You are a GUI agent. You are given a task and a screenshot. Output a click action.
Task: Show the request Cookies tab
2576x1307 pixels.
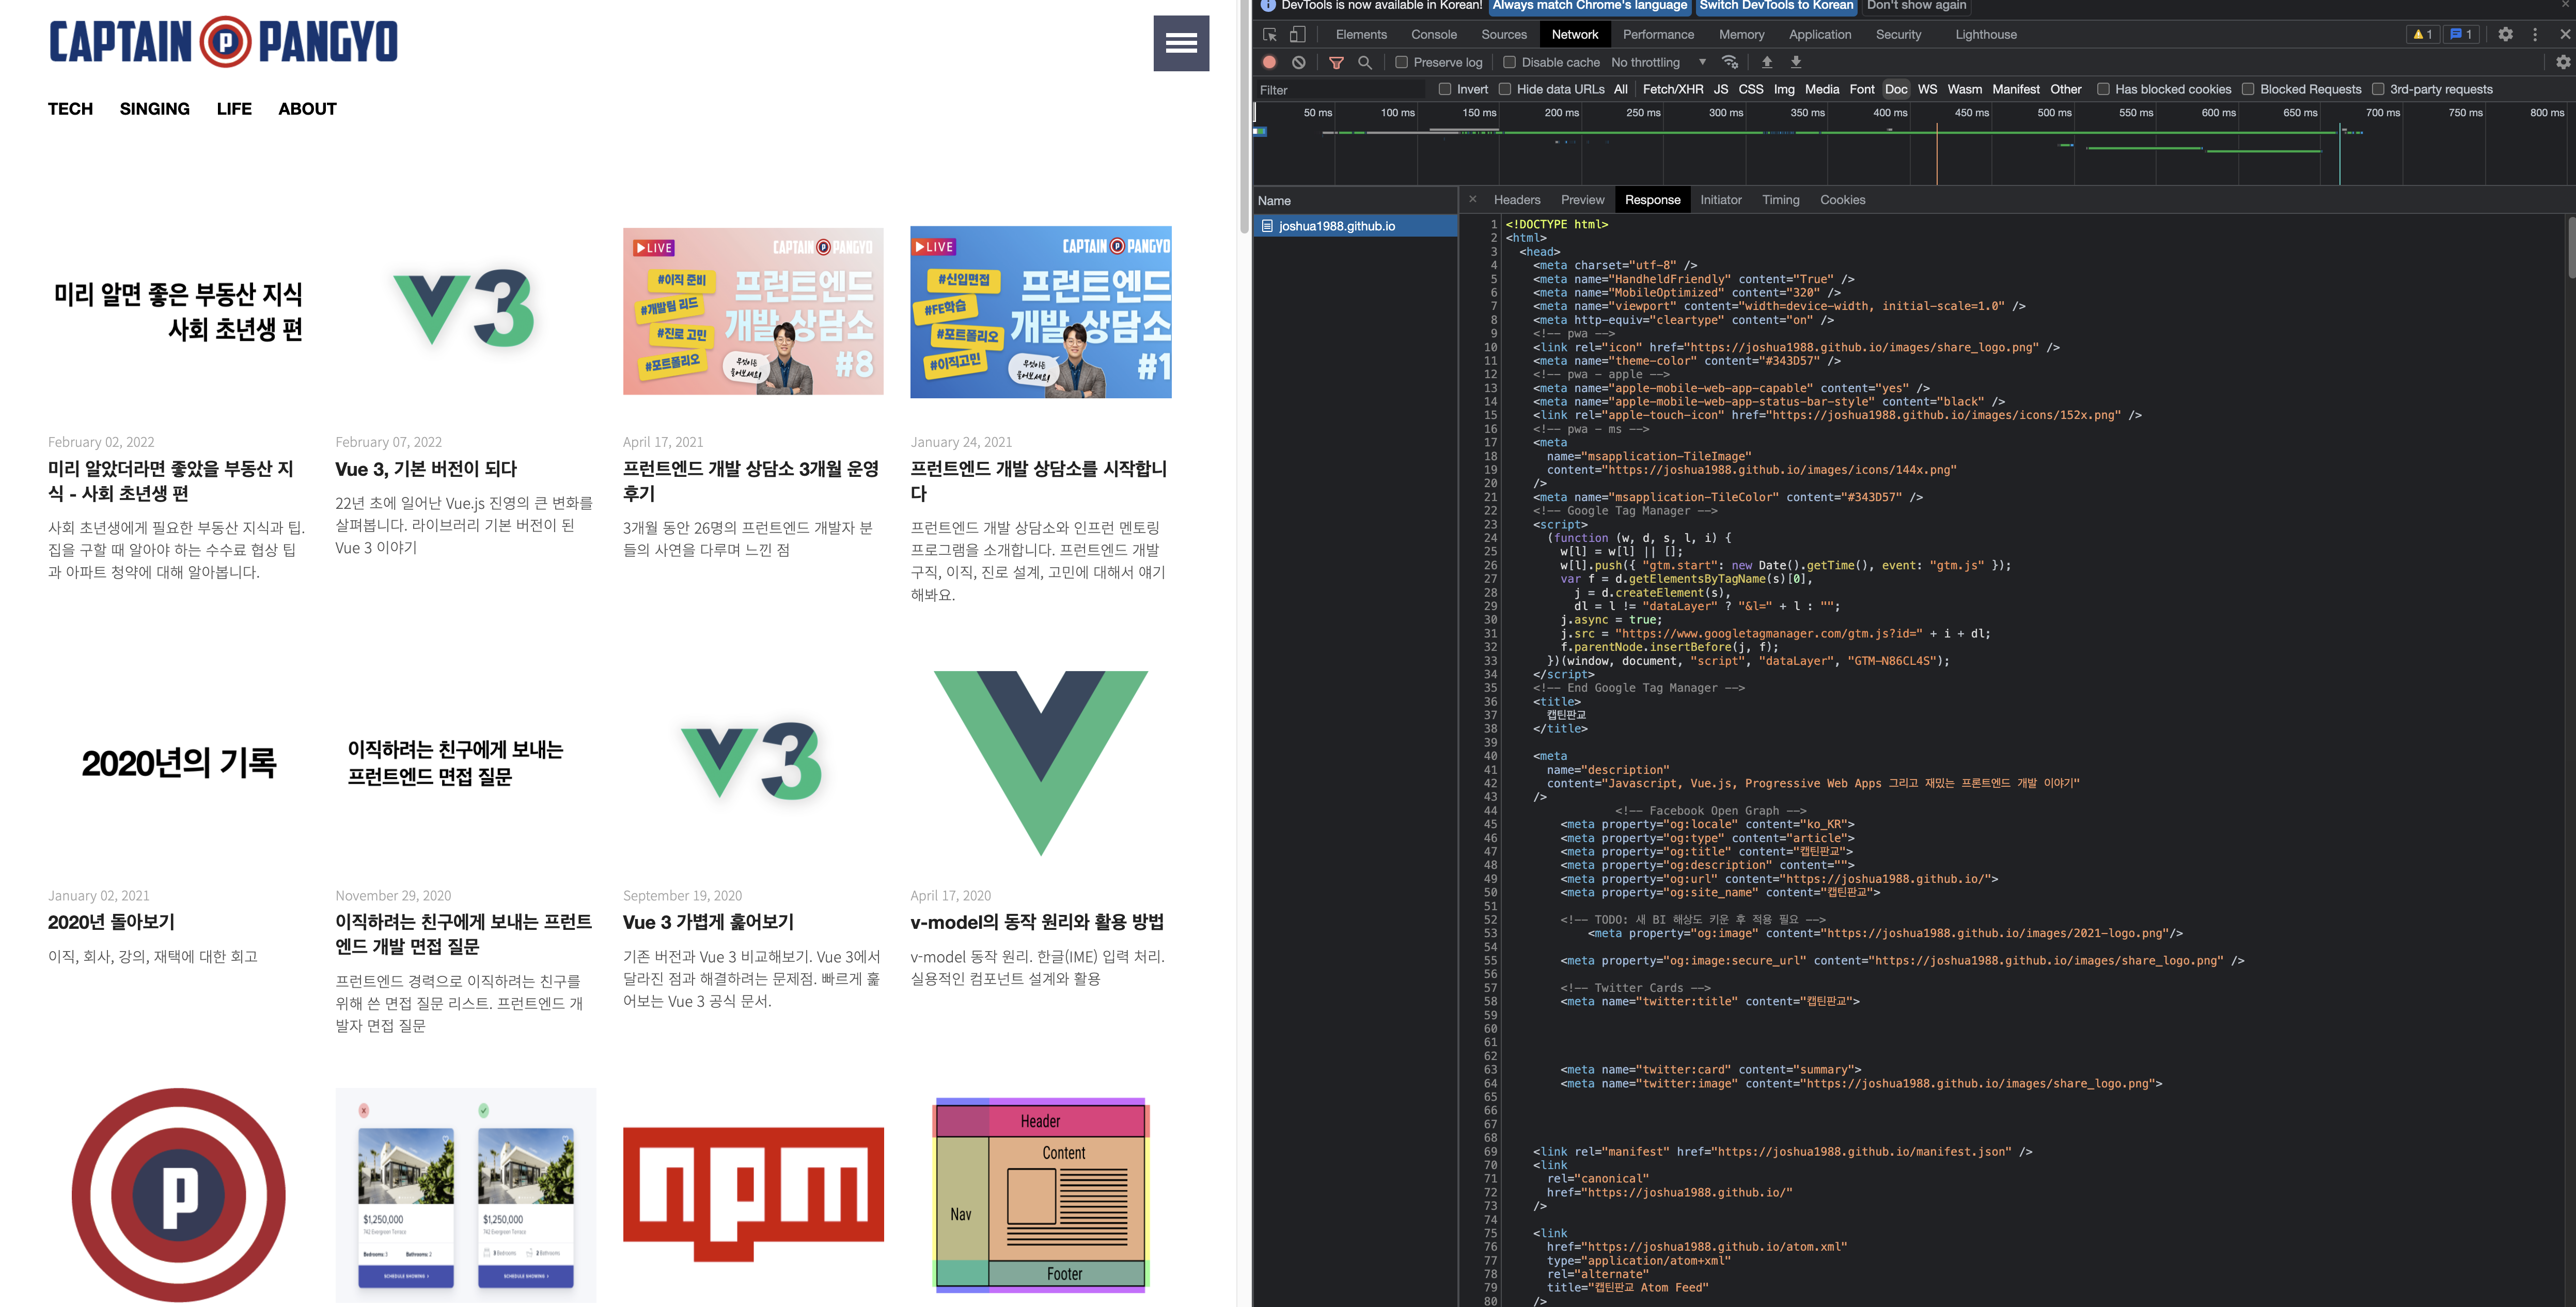tap(1842, 200)
